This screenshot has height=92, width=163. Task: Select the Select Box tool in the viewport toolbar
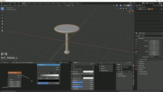coord(2,9)
